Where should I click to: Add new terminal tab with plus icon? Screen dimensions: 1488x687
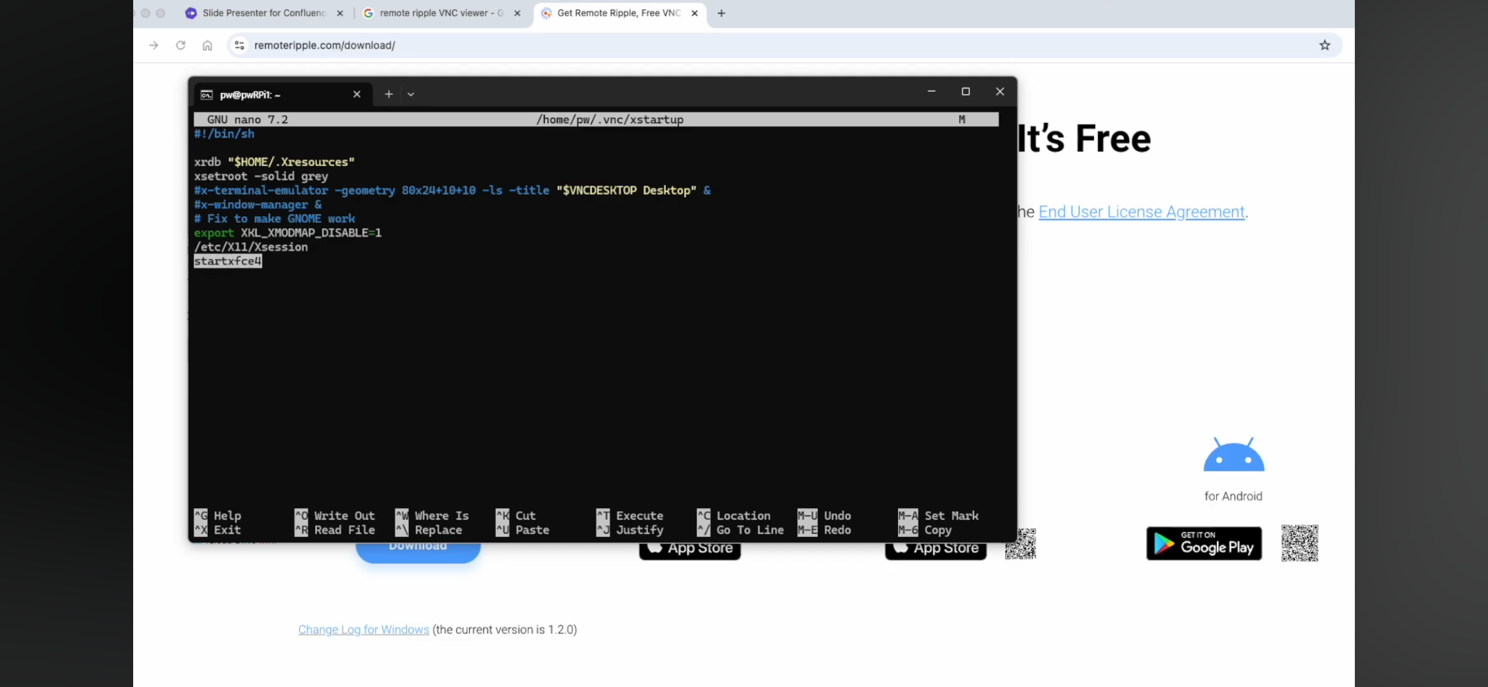tap(388, 94)
